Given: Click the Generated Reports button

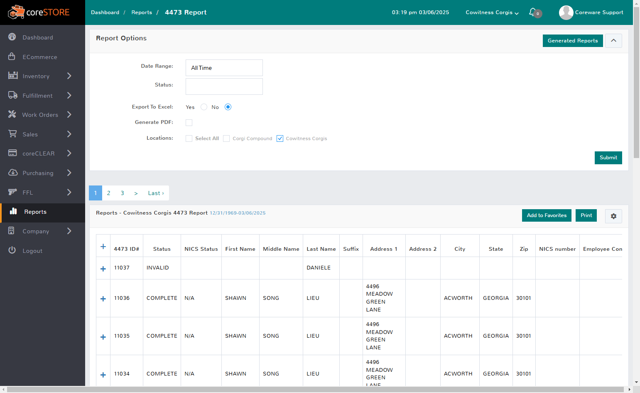Looking at the screenshot, I should click(x=573, y=41).
